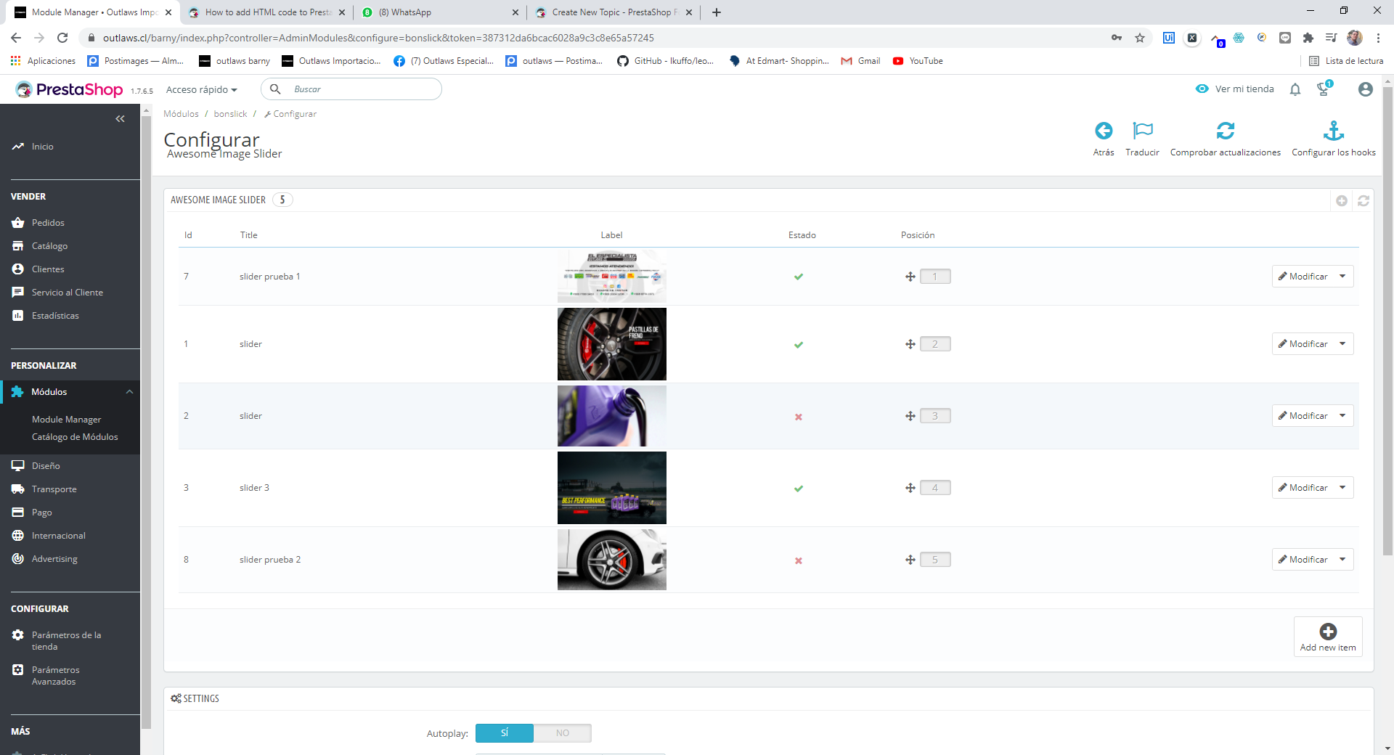Open Catálogo de Módulos submenu item

[75, 437]
